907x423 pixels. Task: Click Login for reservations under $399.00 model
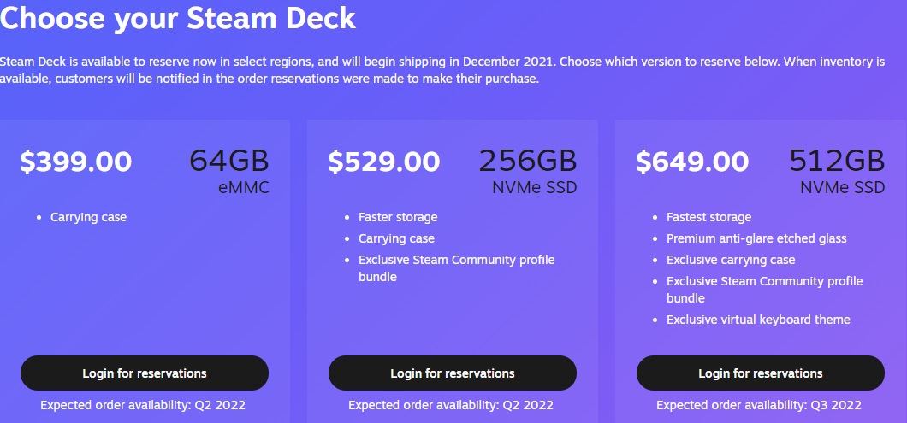coord(145,373)
